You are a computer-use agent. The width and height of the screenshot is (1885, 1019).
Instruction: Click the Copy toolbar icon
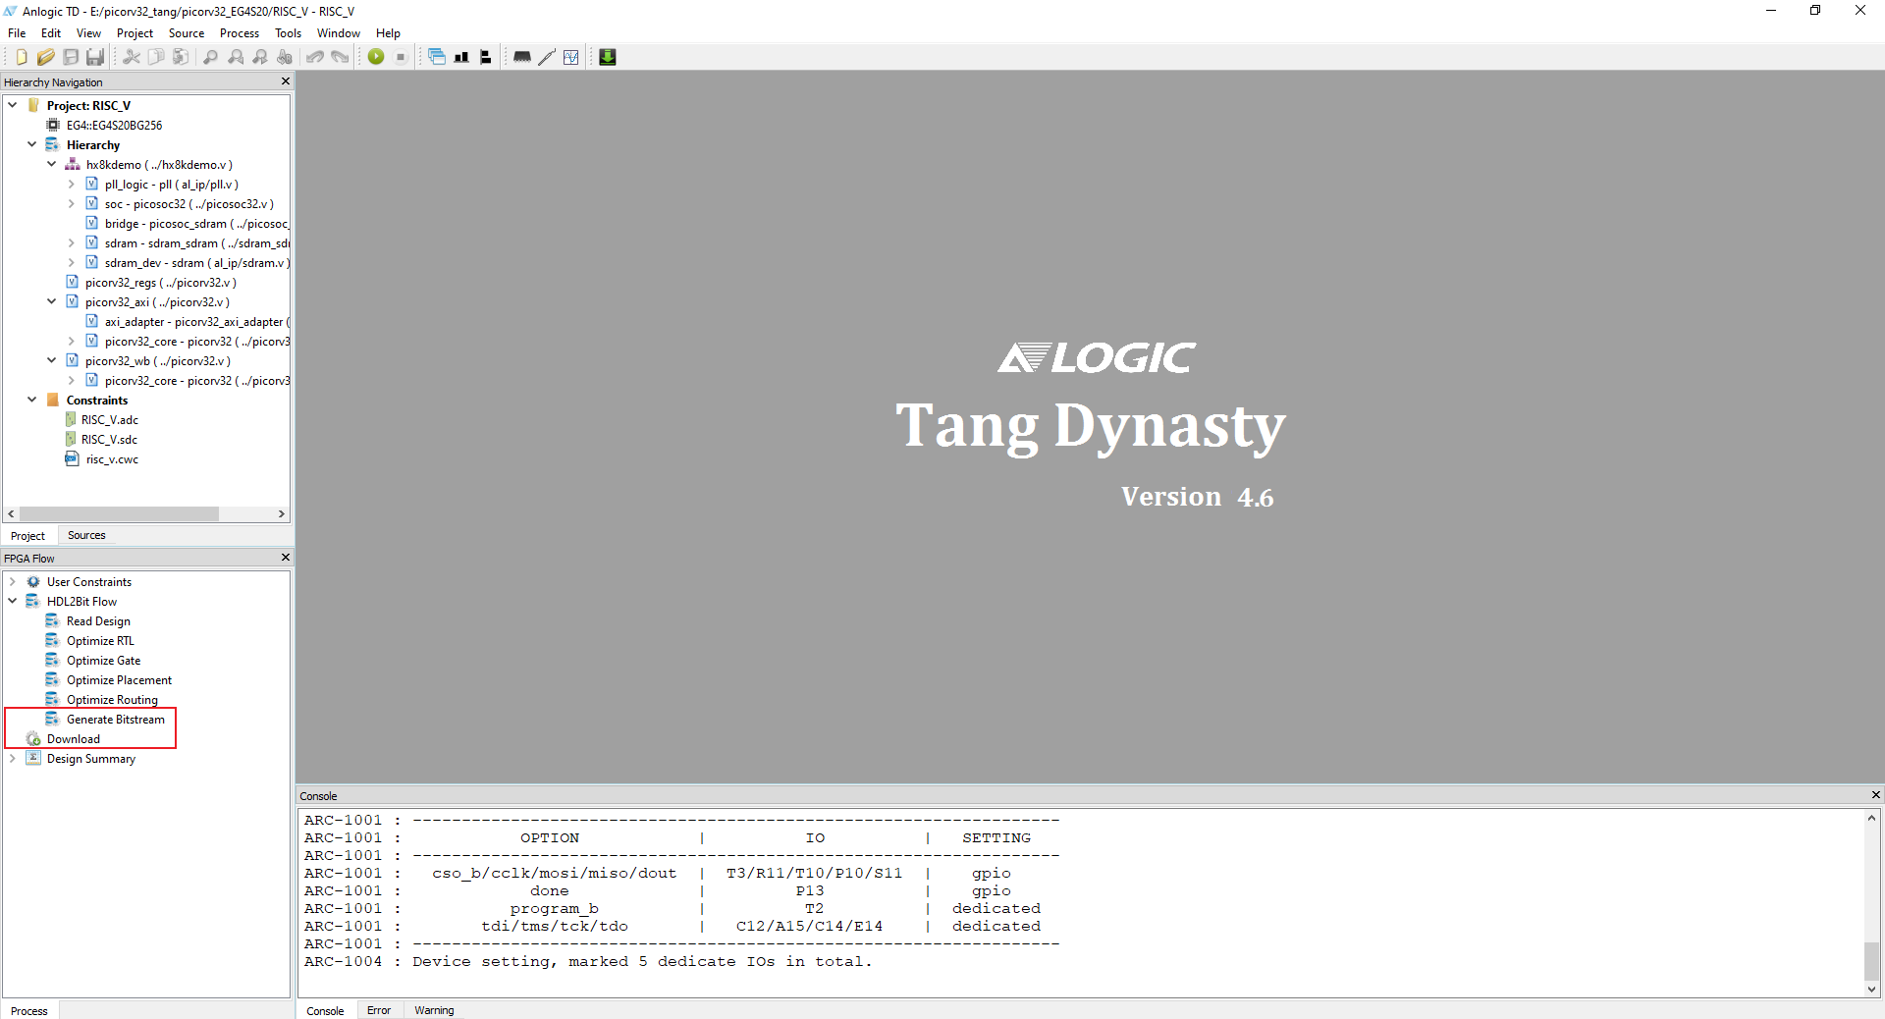(156, 57)
